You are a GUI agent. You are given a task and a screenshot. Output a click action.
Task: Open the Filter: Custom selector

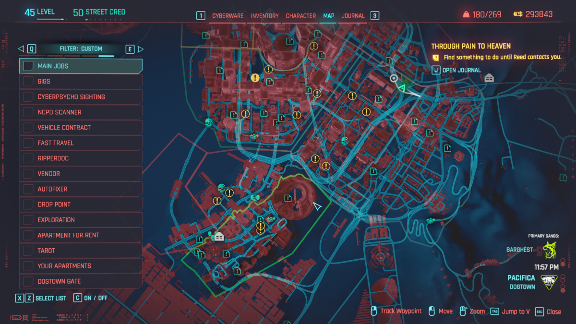[x=81, y=49]
